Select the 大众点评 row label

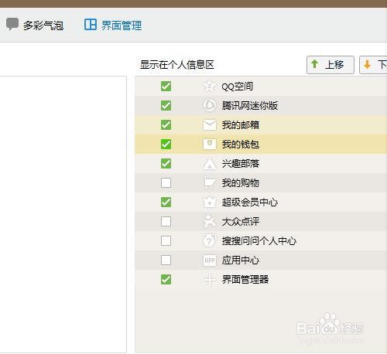(x=241, y=222)
